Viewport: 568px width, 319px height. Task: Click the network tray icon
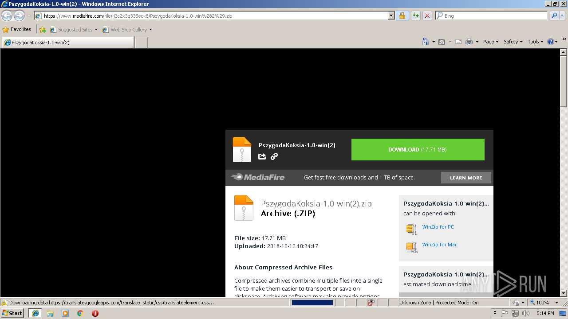[515, 313]
